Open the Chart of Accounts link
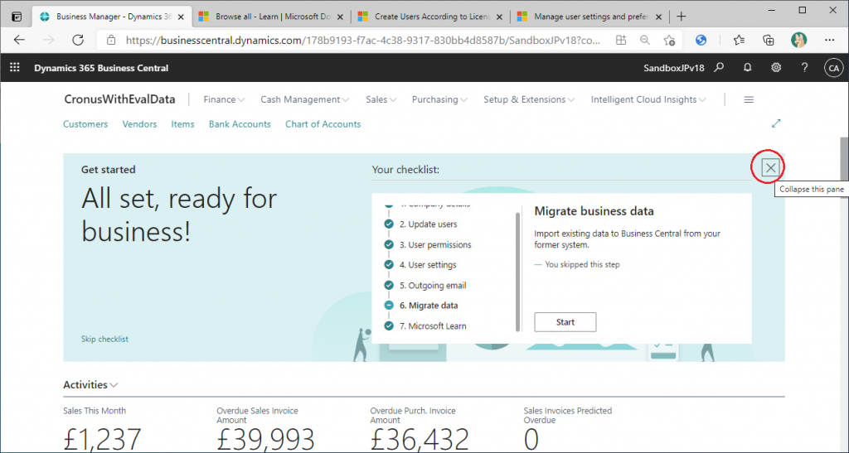Screen dimensions: 849x453 [323, 123]
